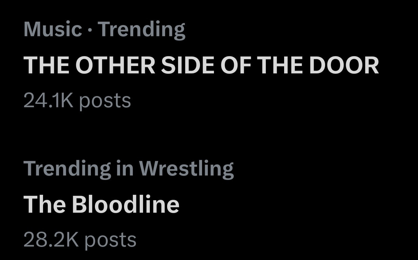The width and height of the screenshot is (418, 260).
Task: Click the word posts after 24.1K
Action: tap(105, 101)
